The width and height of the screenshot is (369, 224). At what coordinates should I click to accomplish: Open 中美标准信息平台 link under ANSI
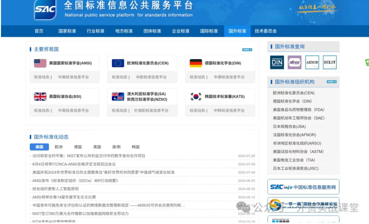[73, 77]
